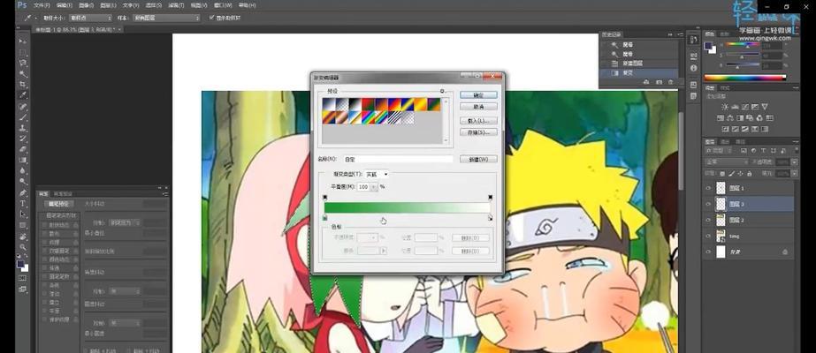Open the layer opacity dropdown arrow

[x=794, y=162]
